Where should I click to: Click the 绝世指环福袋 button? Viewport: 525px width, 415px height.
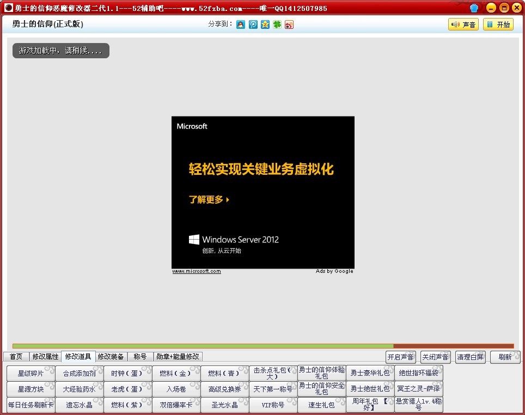[x=419, y=373]
